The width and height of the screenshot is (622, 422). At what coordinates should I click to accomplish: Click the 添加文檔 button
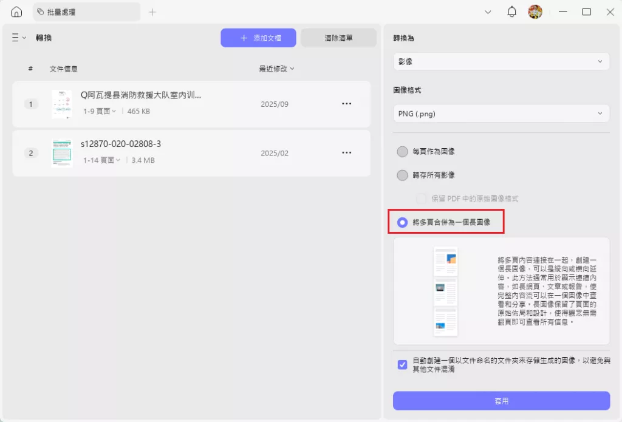point(258,37)
